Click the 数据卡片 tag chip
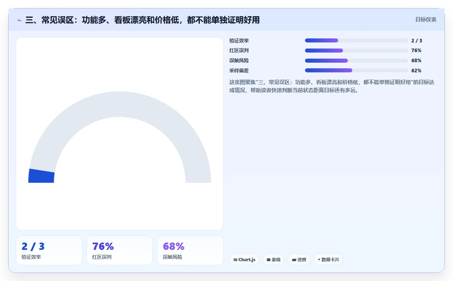The image size is (453, 281). [328, 260]
